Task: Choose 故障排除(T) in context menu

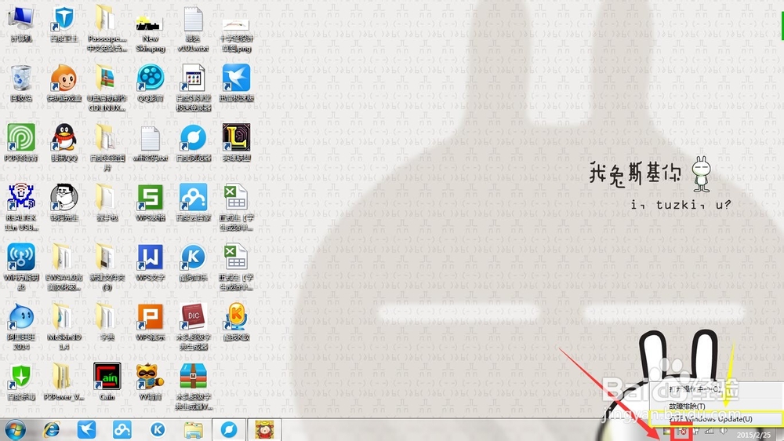Action: click(687, 406)
